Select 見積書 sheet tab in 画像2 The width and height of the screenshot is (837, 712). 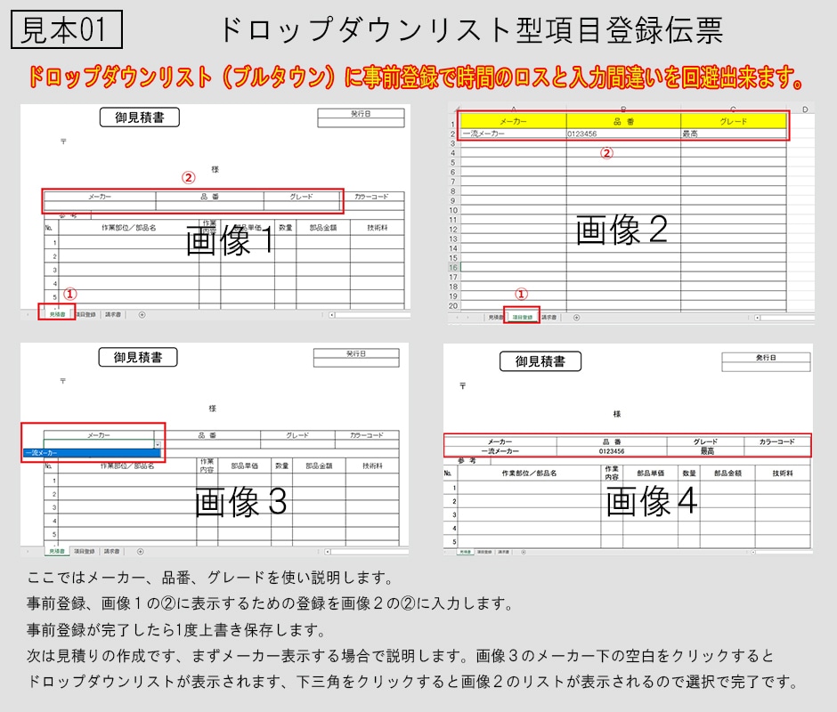click(x=495, y=318)
